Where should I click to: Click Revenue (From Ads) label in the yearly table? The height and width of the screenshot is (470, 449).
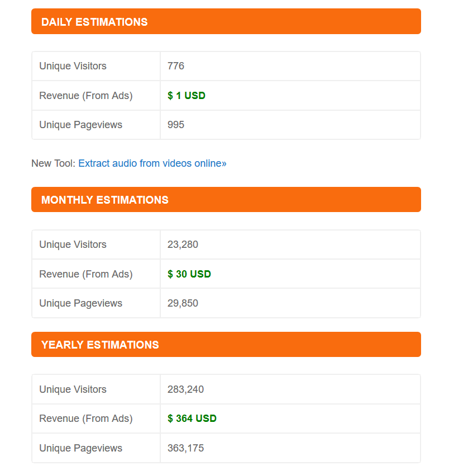[x=86, y=419]
